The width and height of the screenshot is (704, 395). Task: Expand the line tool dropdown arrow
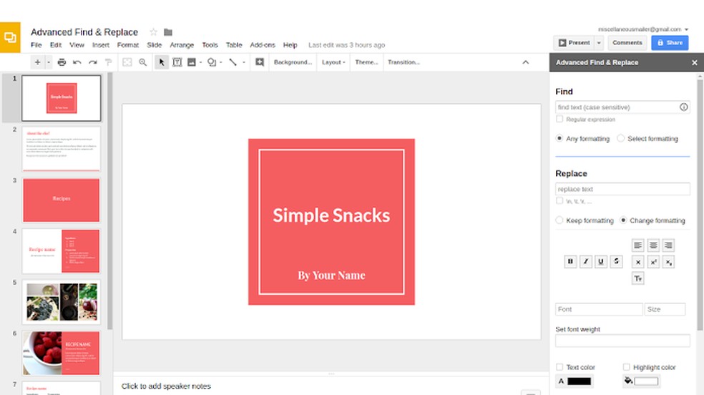[x=244, y=62]
